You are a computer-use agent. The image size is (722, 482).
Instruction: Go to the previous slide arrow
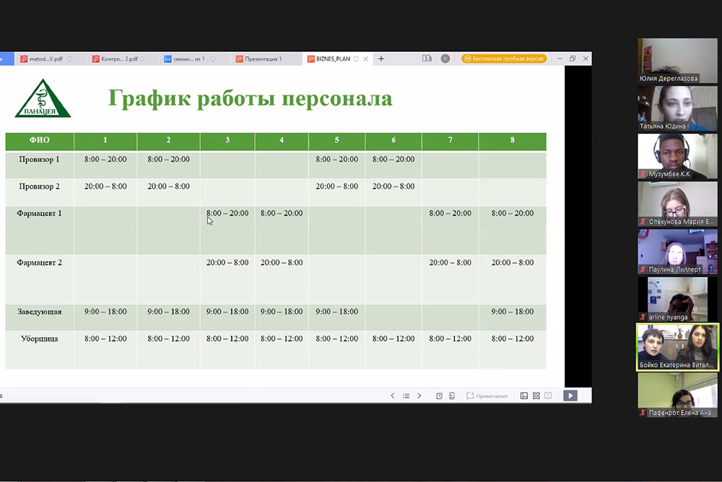click(393, 396)
